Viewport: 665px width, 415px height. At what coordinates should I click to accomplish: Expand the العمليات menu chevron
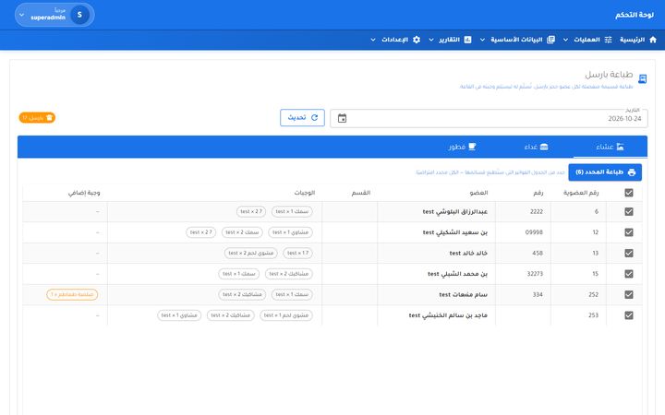pos(565,40)
